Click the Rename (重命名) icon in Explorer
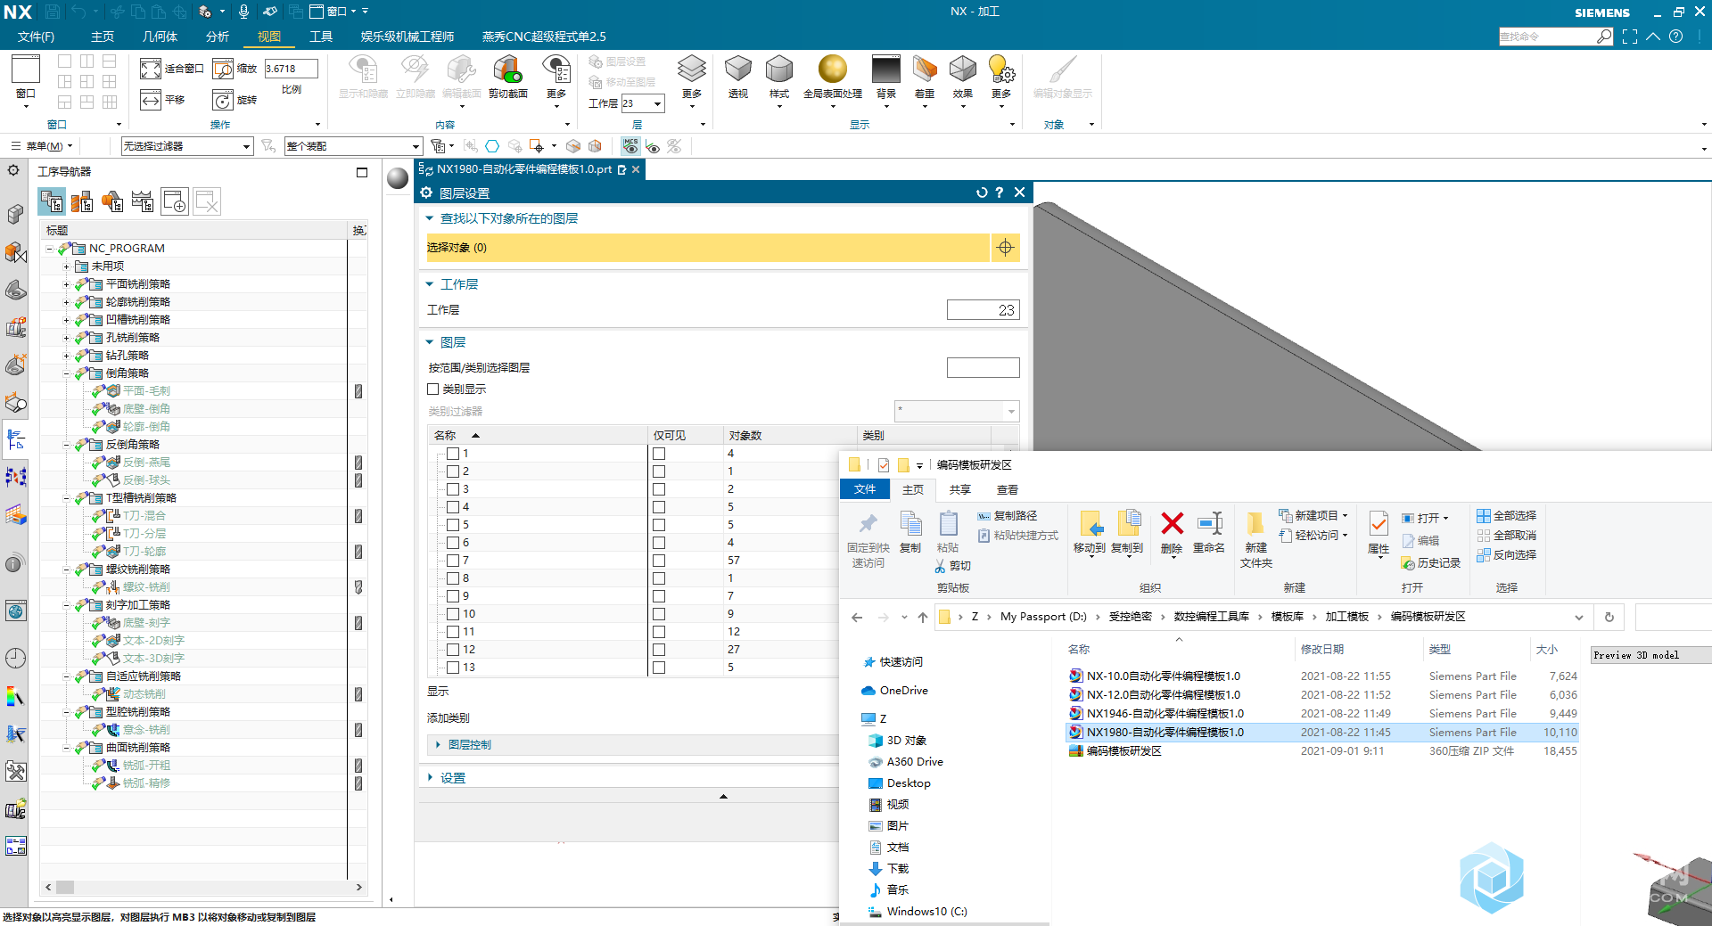 [x=1209, y=523]
